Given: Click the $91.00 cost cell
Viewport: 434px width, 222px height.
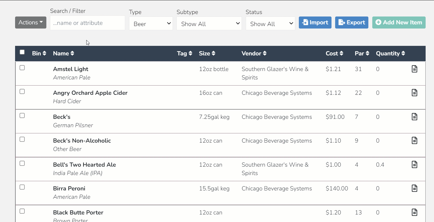Looking at the screenshot, I should 335,117.
